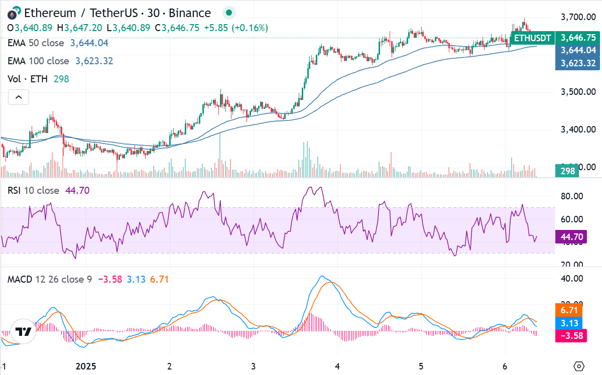Screen dimensions: 602x375
Task: Click the EMA 50 value 3,644.04 in the legend
Action: (x=89, y=43)
